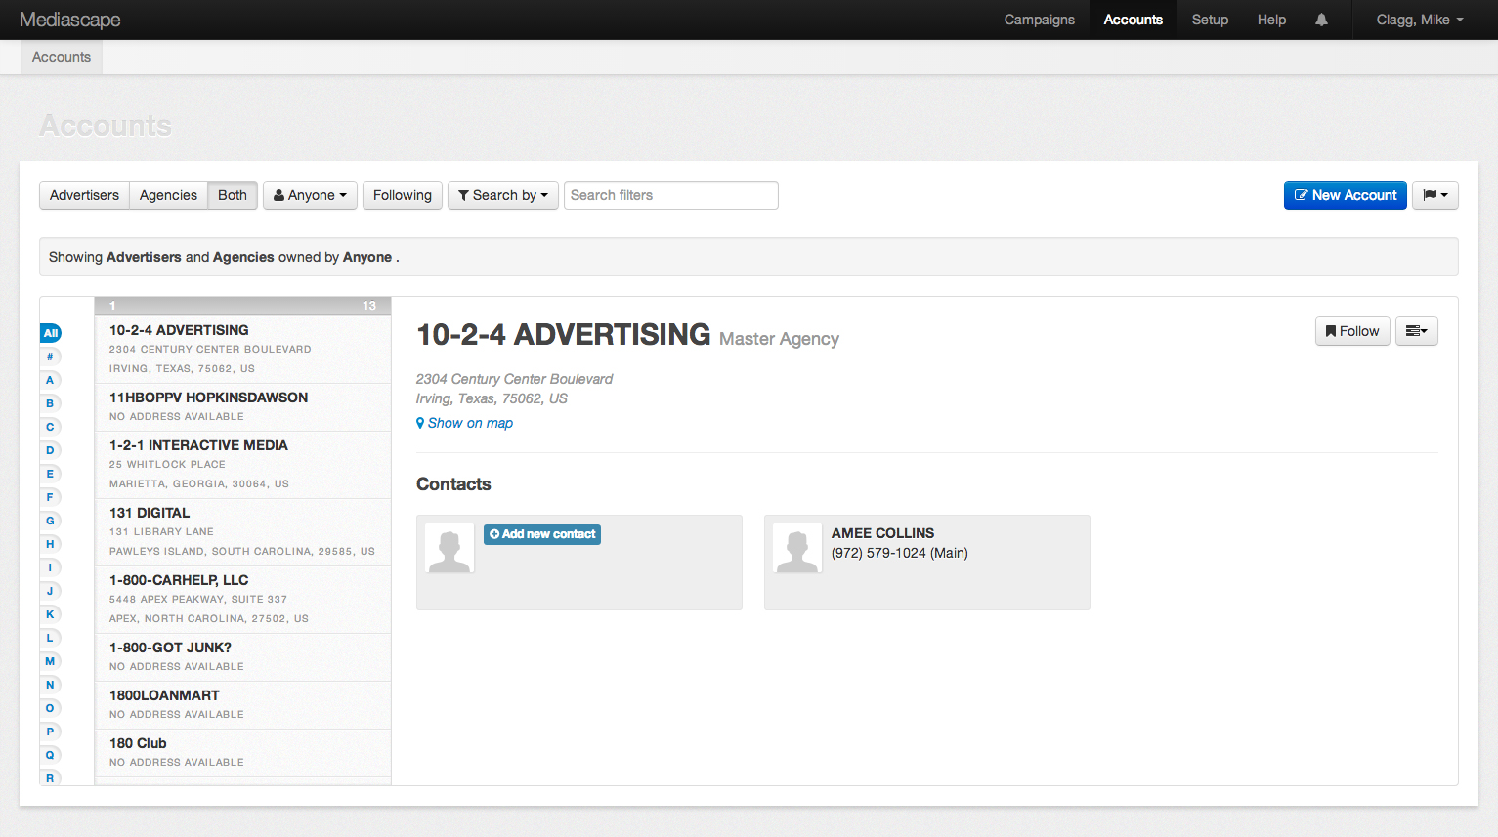Click the Add new contact button

pyautogui.click(x=542, y=534)
